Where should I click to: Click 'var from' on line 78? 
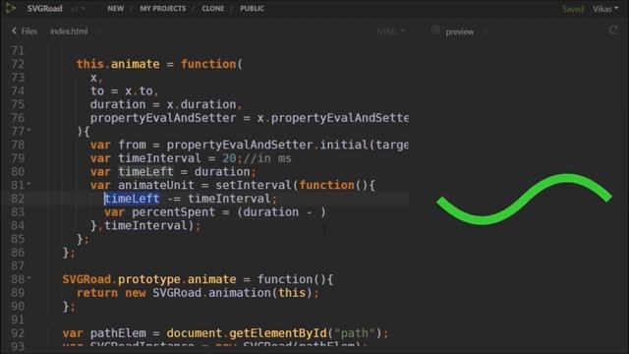118,145
